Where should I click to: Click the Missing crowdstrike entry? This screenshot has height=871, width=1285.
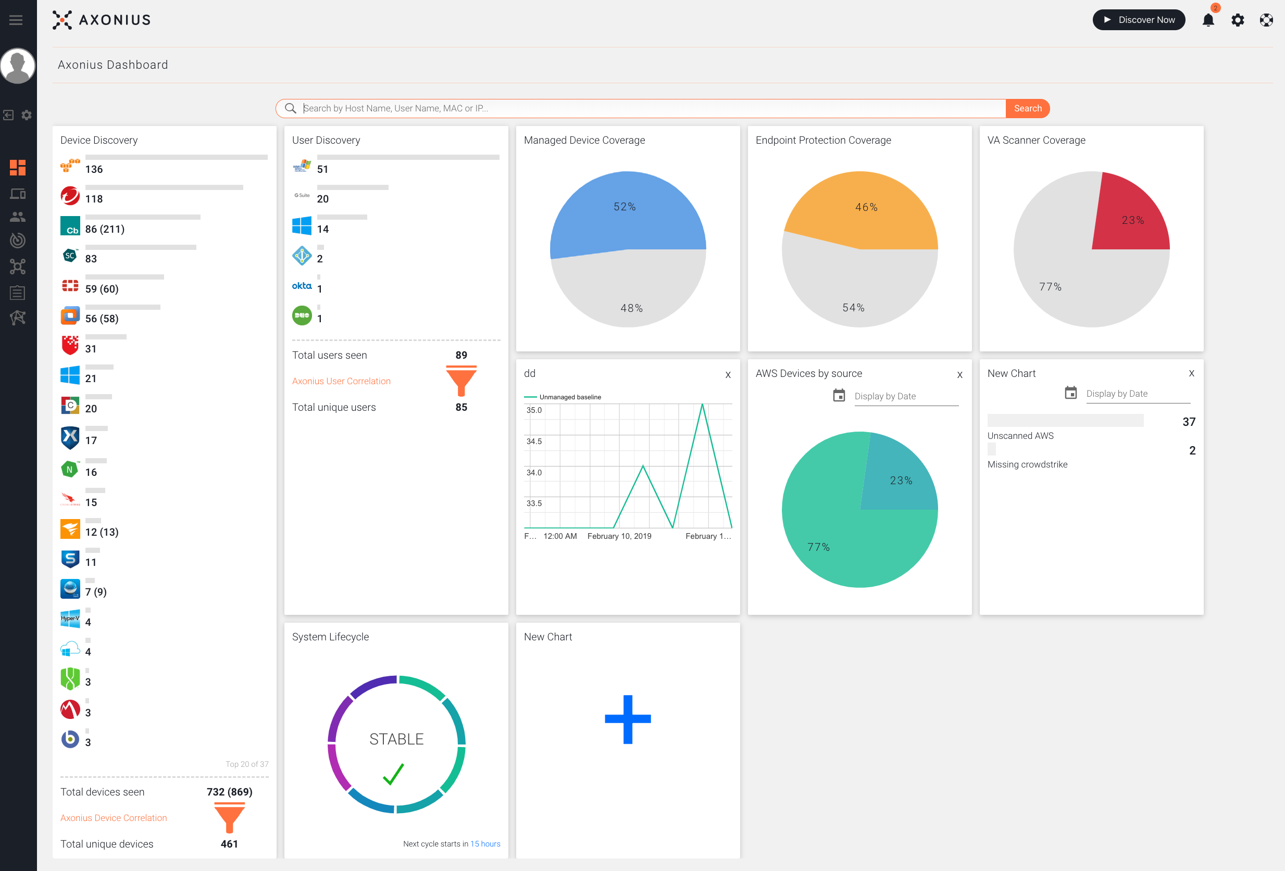coord(1027,464)
